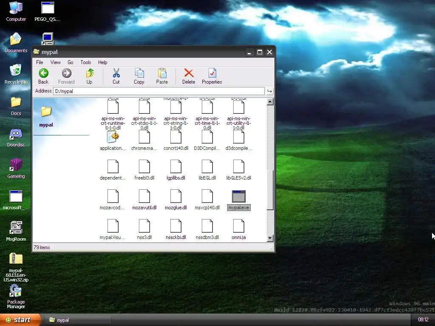
Task: Open the Go menu
Action: (x=71, y=62)
